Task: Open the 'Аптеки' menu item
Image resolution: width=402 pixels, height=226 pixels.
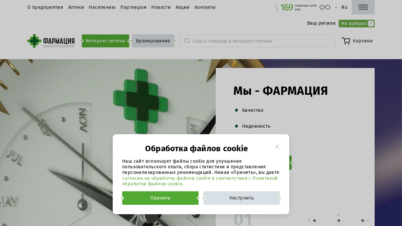Action: tap(76, 7)
